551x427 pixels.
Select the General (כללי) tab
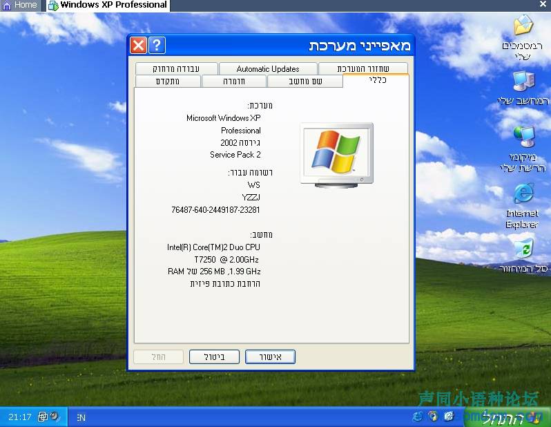376,80
